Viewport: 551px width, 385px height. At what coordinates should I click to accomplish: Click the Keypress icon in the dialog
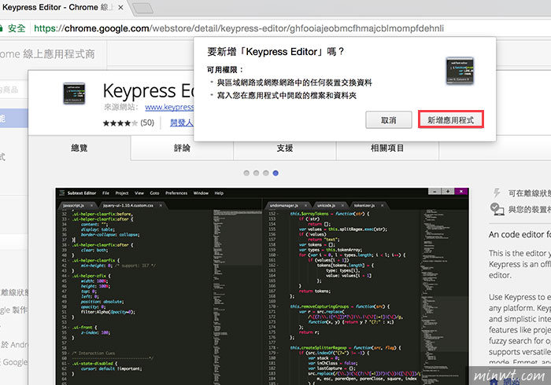(x=460, y=71)
